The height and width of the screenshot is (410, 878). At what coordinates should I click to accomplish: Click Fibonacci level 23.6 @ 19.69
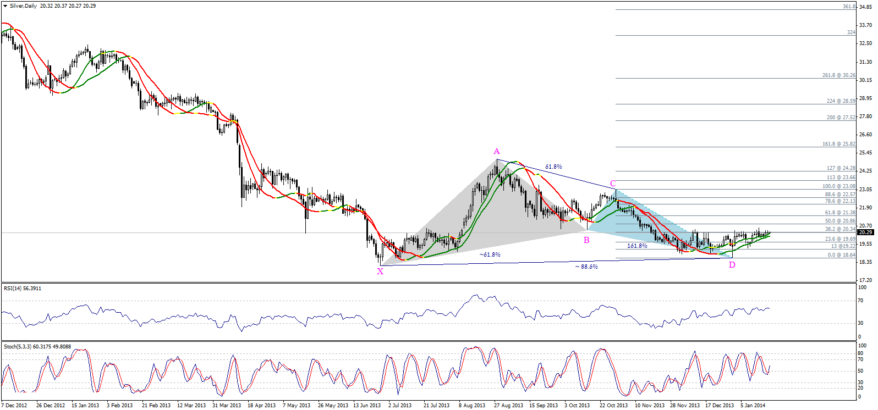(840, 239)
